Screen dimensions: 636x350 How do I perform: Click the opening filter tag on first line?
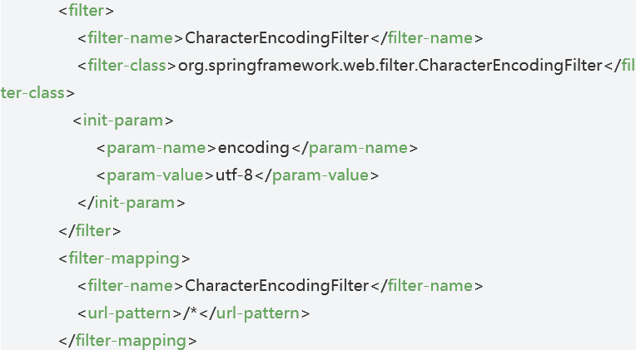pyautogui.click(x=87, y=12)
